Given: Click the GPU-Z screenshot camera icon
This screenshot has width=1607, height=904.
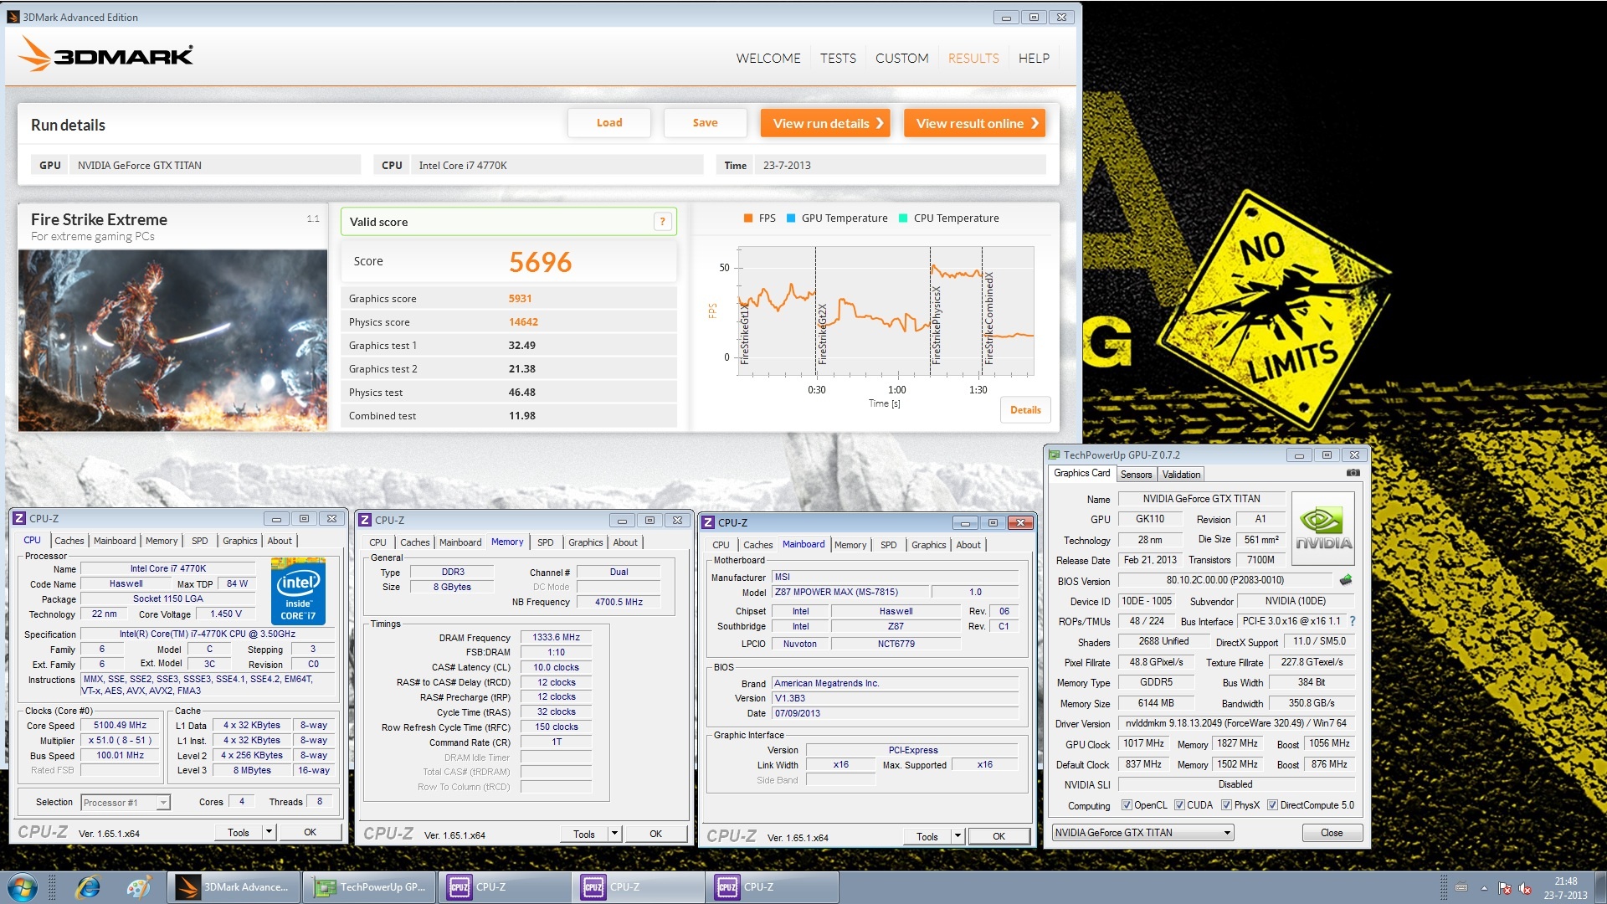Looking at the screenshot, I should click(1353, 473).
